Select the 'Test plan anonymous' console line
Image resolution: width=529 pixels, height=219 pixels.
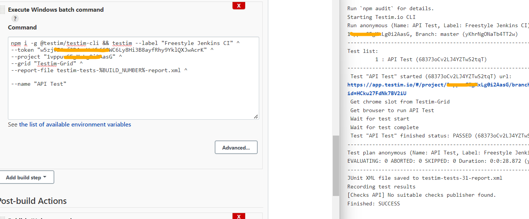click(x=438, y=153)
